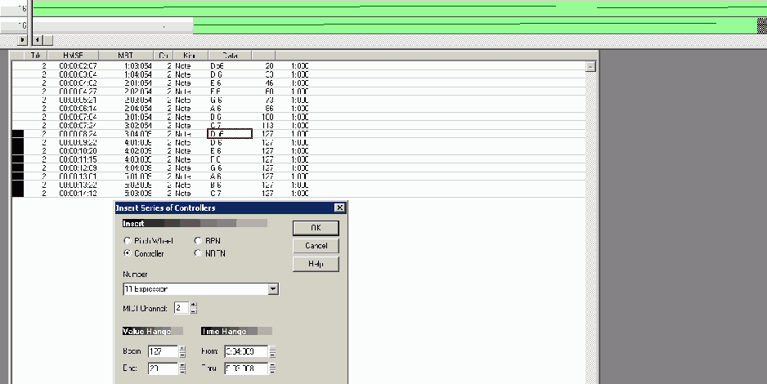Click the HMSF column header
This screenshot has width=767, height=384.
pos(77,56)
